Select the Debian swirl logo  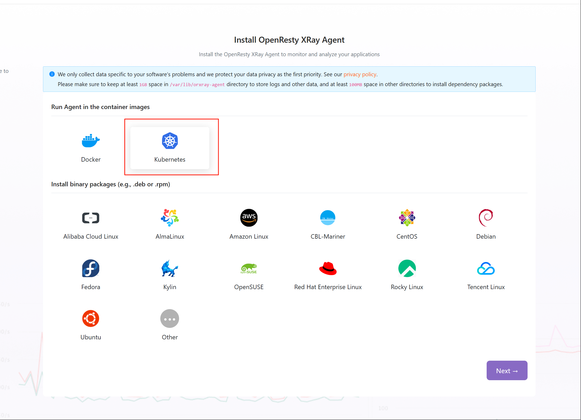coord(486,218)
